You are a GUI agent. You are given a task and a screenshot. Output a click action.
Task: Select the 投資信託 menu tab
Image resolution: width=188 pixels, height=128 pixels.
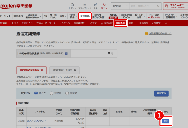point(85,16)
